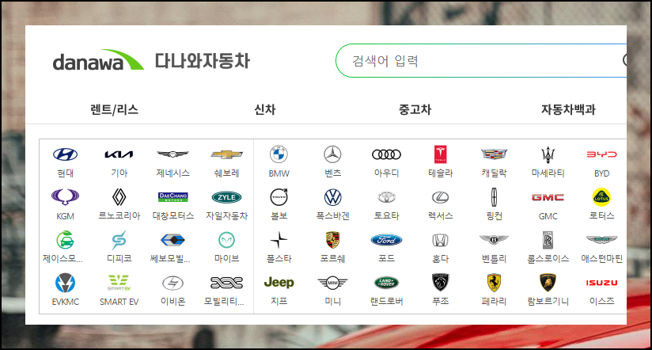Select the Cadillac (캐딜락) brand icon
Image resolution: width=652 pixels, height=350 pixels.
494,154
